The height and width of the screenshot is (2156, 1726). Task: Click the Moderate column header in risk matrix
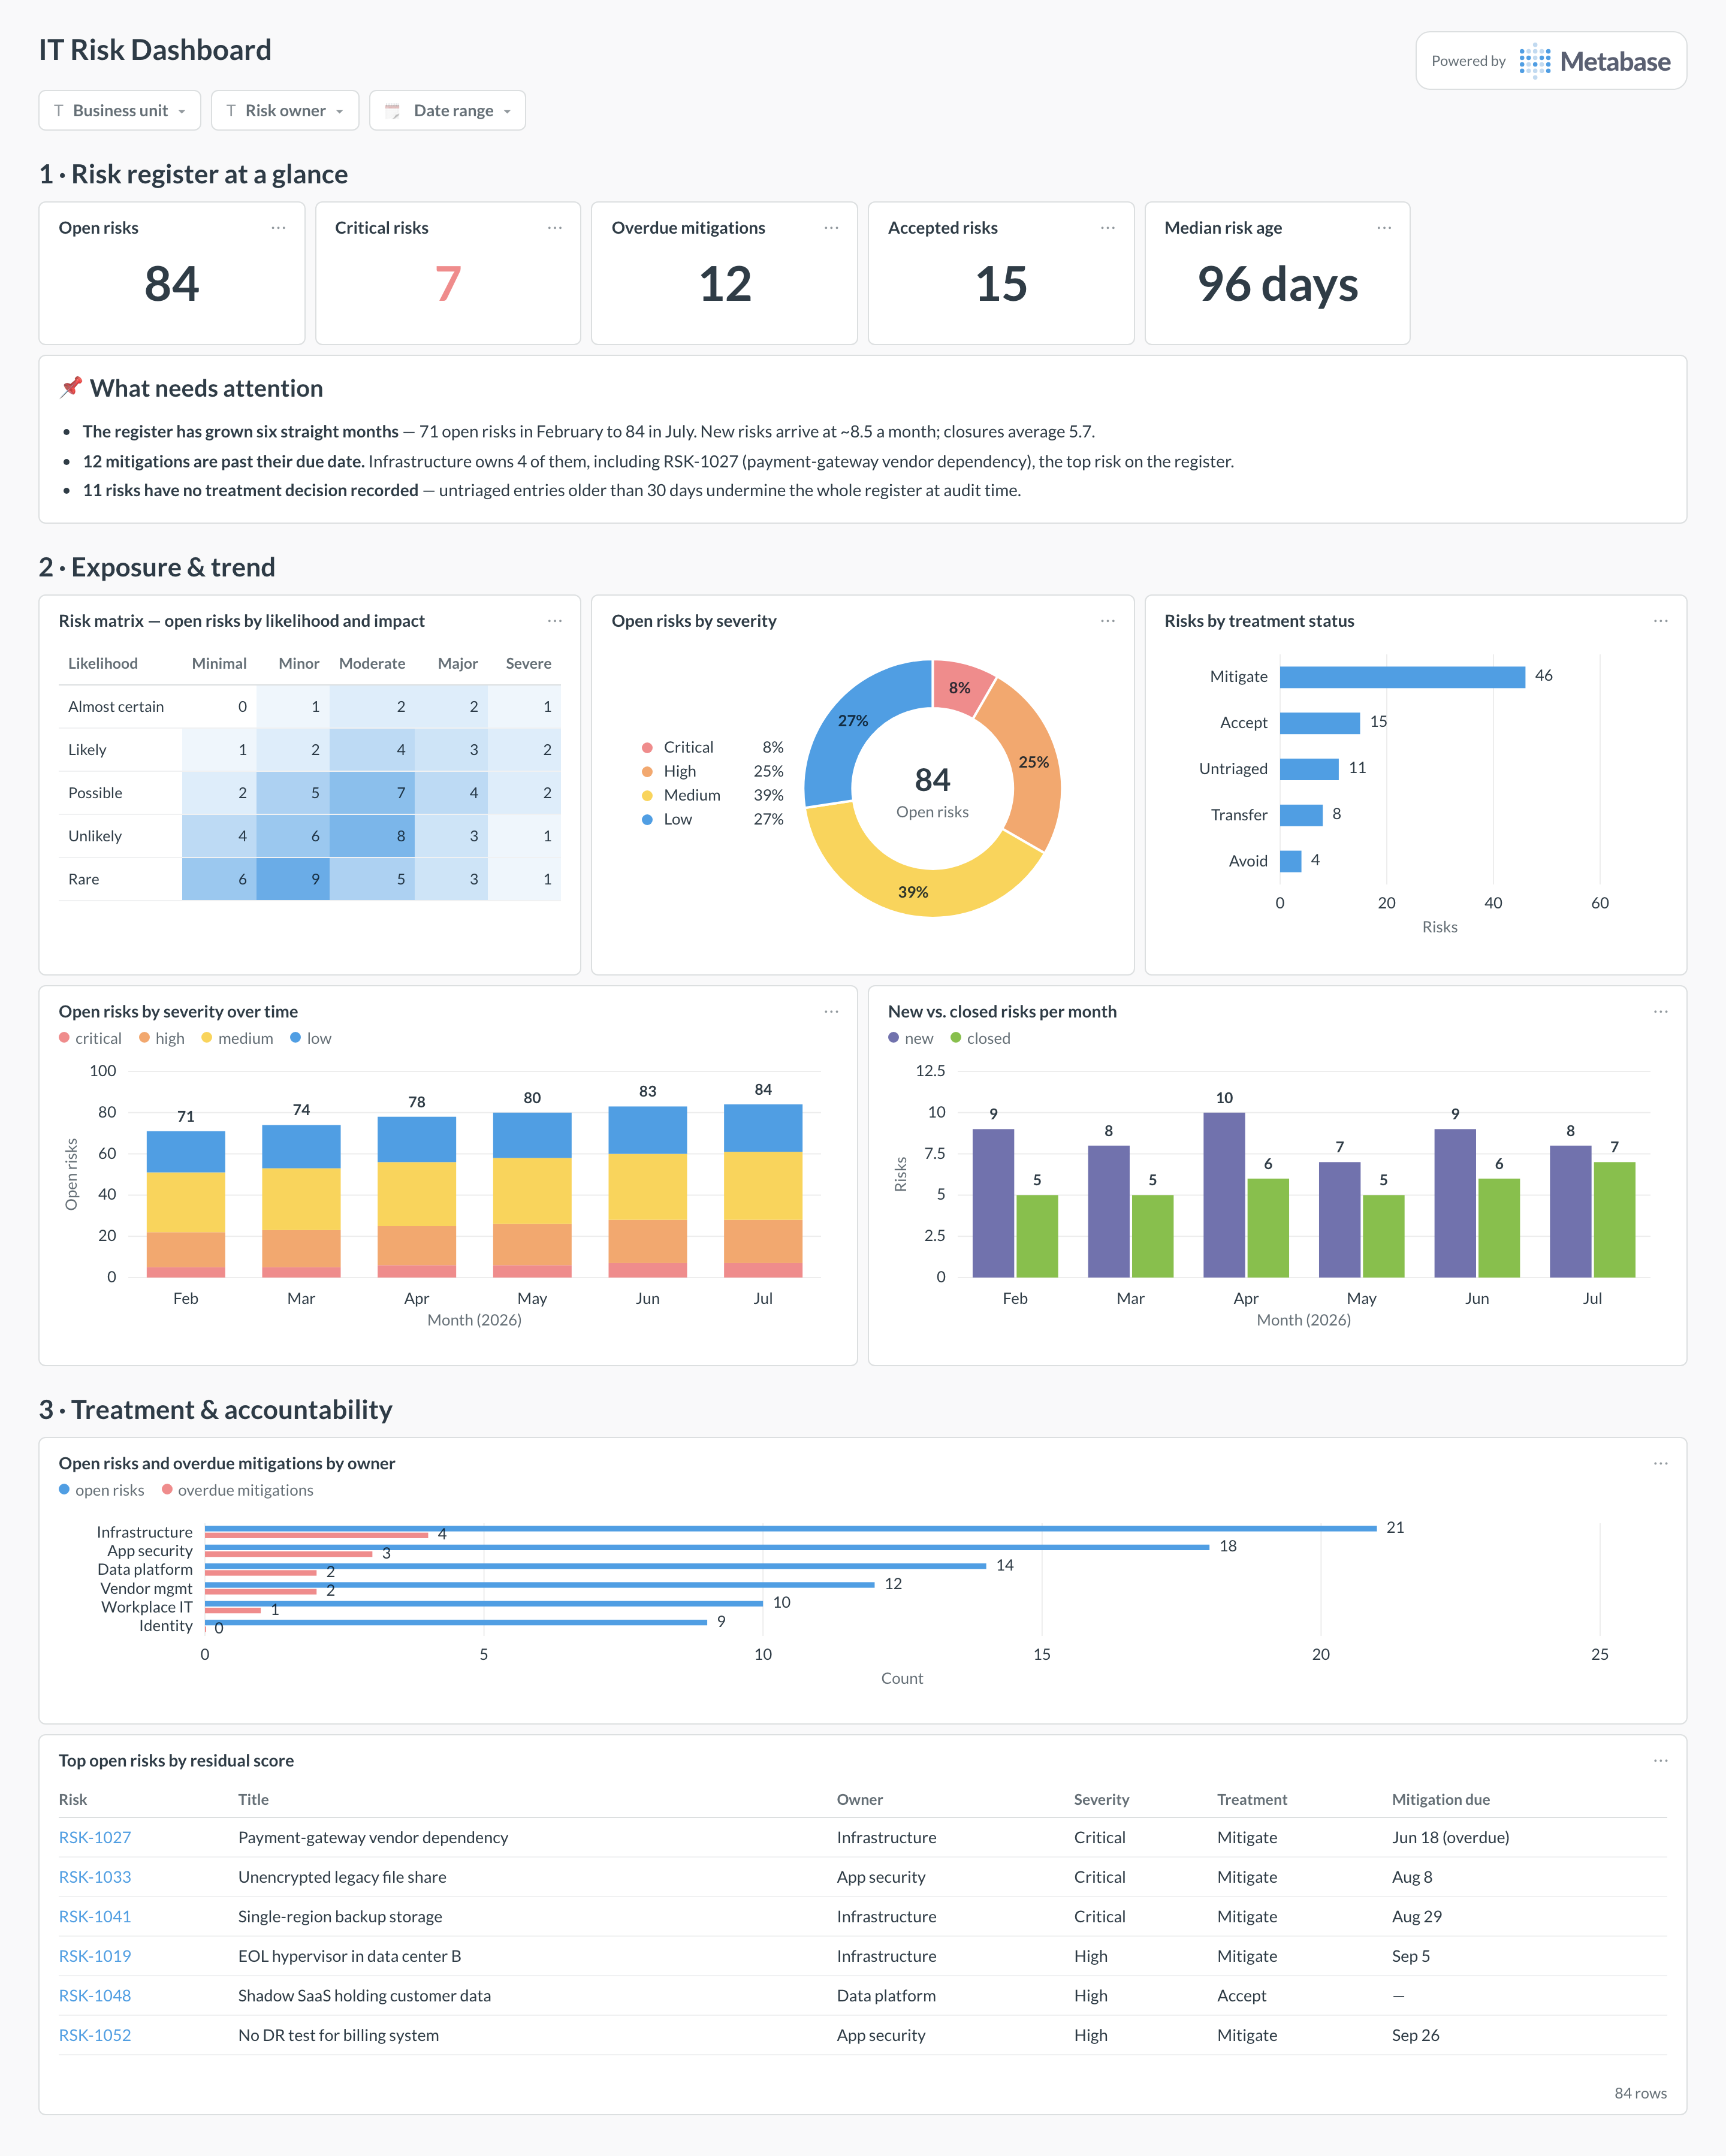372,664
